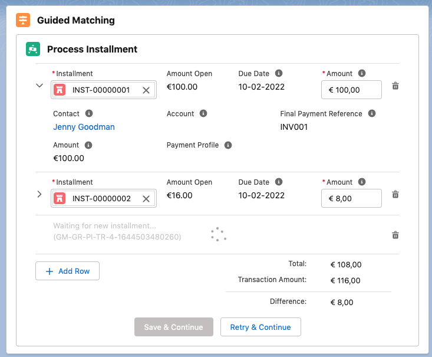The image size is (432, 357).
Task: Delete the INST-00000001 installment row
Action: pyautogui.click(x=395, y=86)
